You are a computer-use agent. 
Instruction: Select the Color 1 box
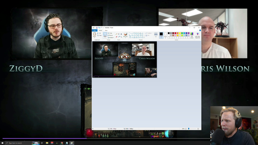pos(161,35)
